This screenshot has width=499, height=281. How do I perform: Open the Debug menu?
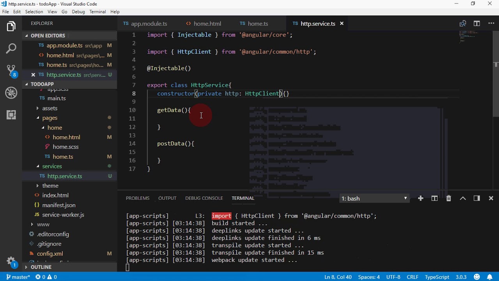click(78, 12)
